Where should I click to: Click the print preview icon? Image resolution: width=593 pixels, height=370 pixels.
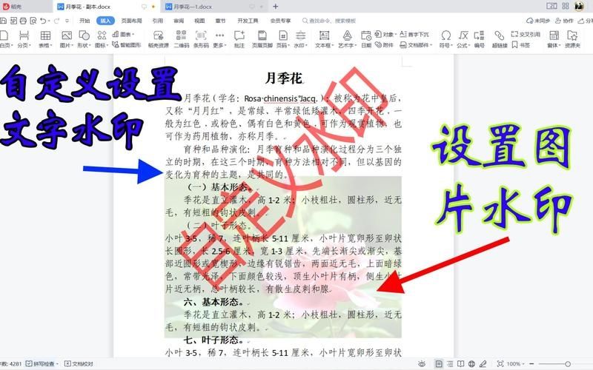coord(33,21)
